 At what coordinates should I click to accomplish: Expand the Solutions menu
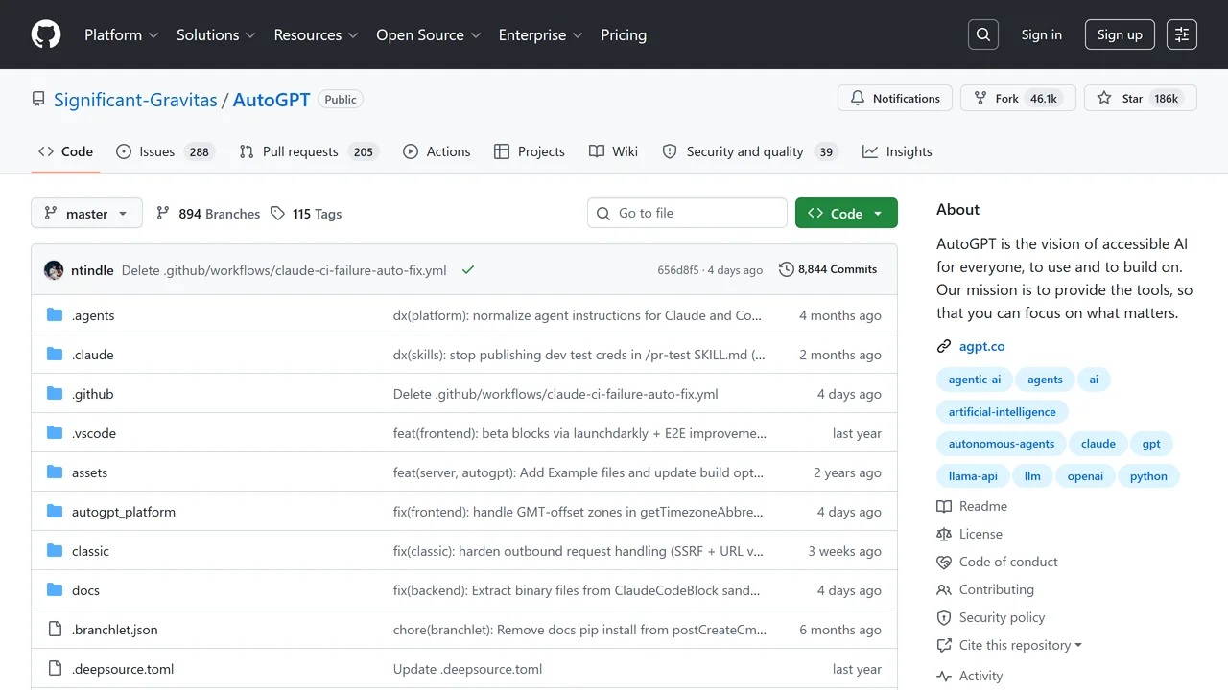[x=216, y=34]
